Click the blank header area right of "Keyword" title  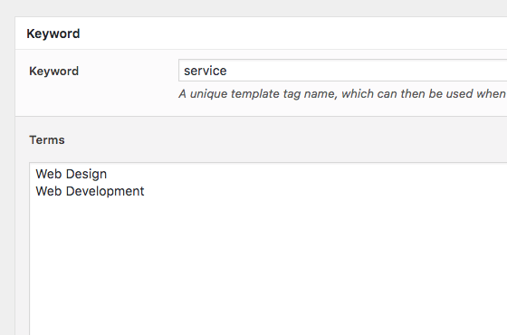pos(291,33)
